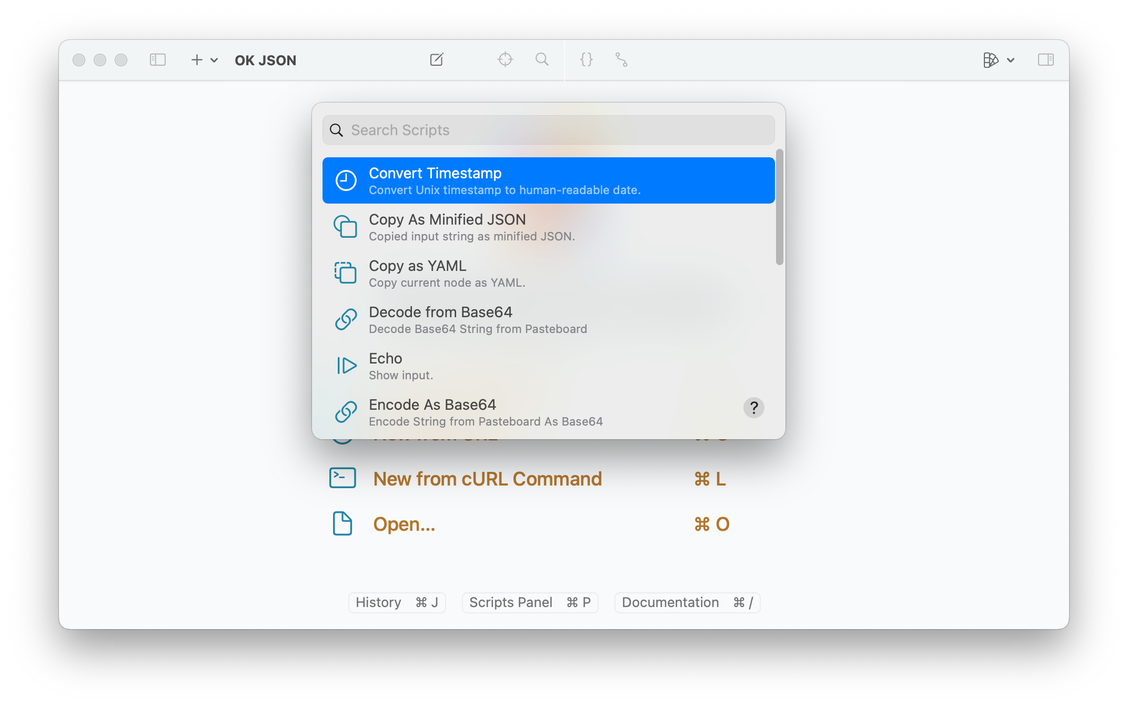This screenshot has width=1128, height=707.
Task: Select Copy as YAML script icon
Action: 345,272
